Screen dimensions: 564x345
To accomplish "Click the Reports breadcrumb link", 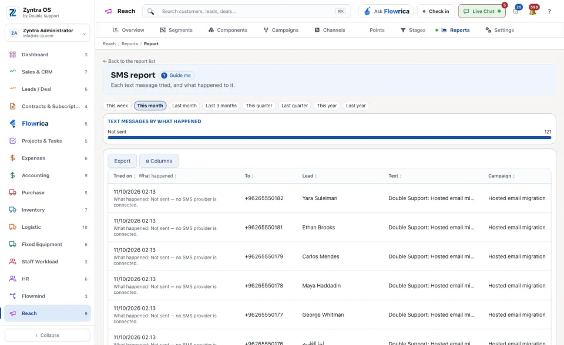I will click(130, 44).
